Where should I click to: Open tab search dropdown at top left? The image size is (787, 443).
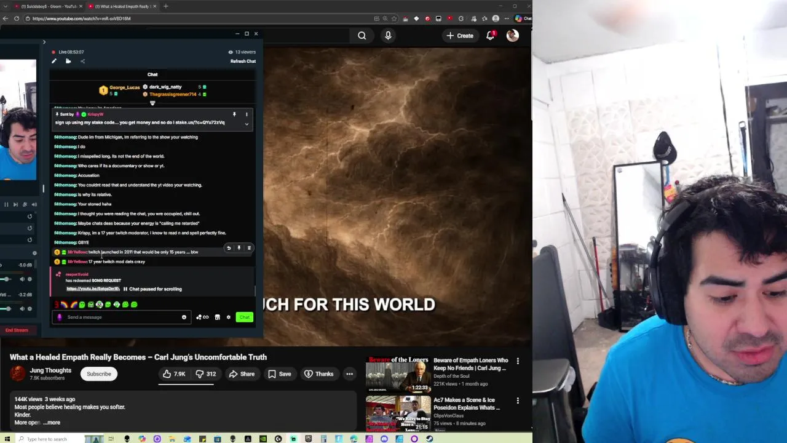point(5,6)
